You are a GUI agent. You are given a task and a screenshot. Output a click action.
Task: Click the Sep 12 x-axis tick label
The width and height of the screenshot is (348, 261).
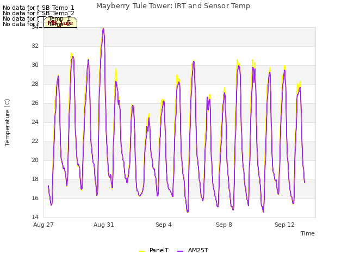284,225
